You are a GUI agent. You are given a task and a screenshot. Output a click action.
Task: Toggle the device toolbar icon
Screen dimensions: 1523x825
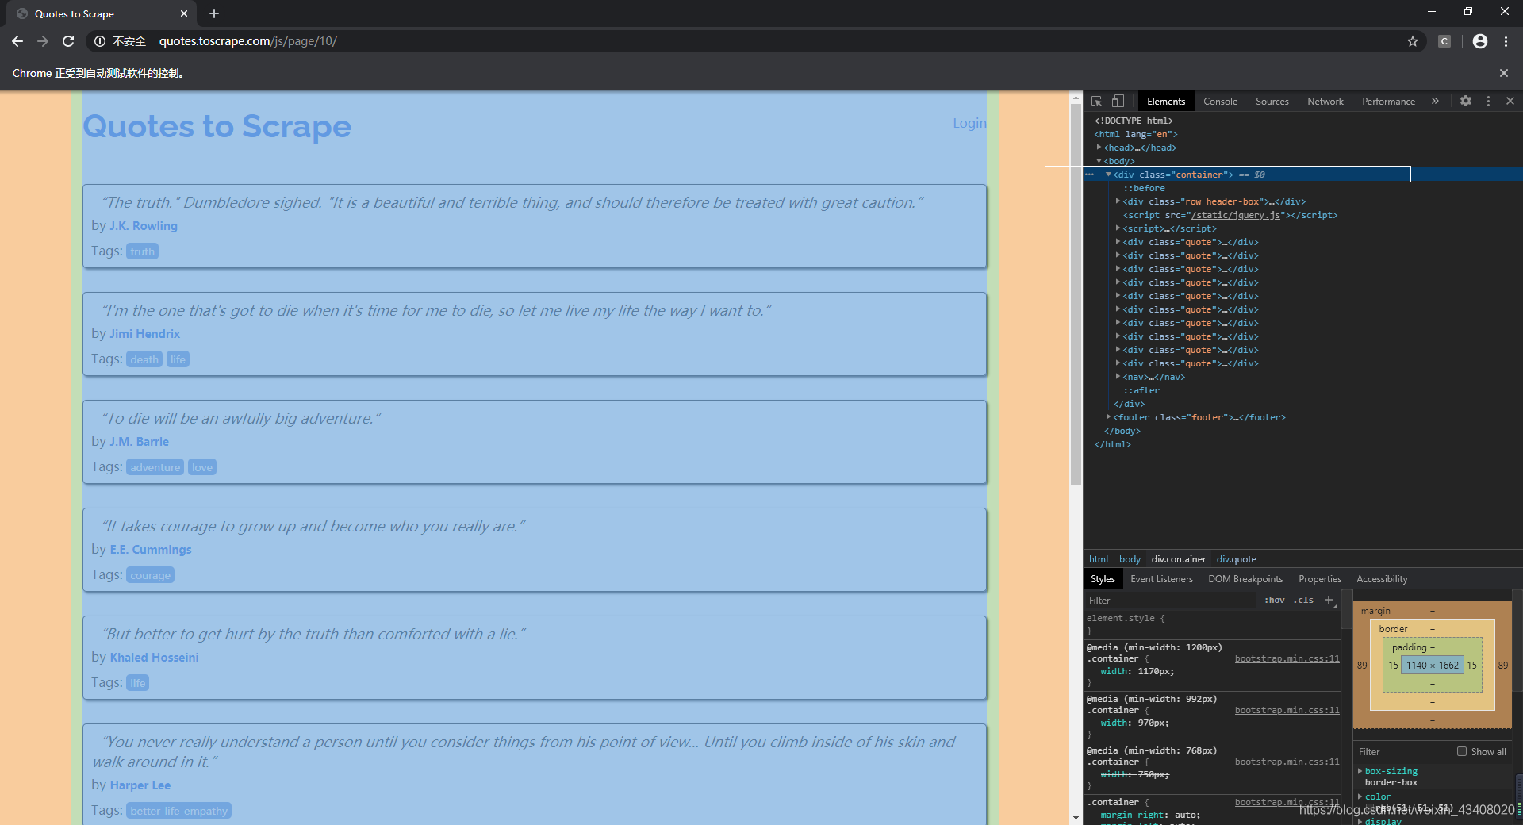pos(1118,102)
